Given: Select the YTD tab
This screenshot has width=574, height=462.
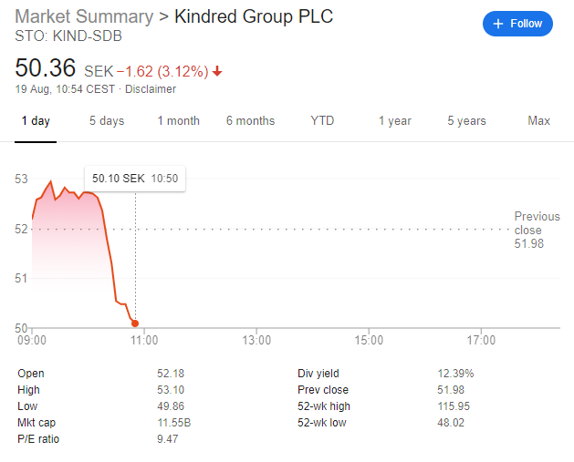Looking at the screenshot, I should (x=322, y=121).
